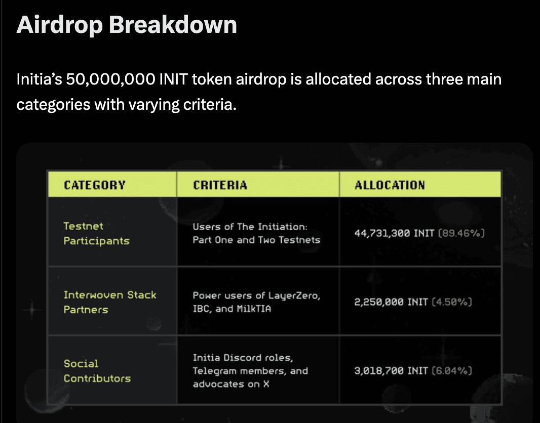Viewport: 540px width, 423px height.
Task: Click the CRITERIA column header
Action: [x=220, y=185]
